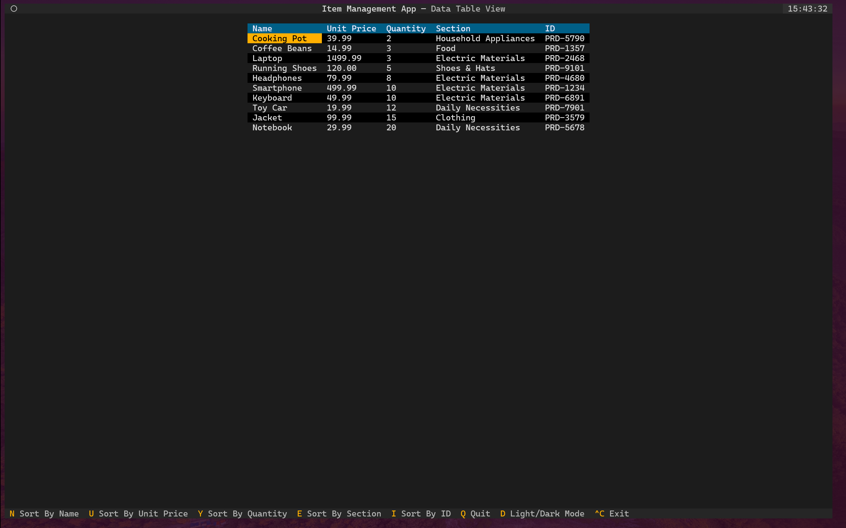Click Sort By Name in footer
The image size is (846, 528).
coord(44,514)
